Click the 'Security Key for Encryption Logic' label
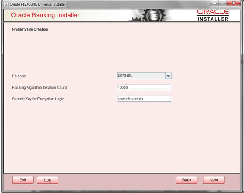The width and height of the screenshot is (244, 193). 38,99
